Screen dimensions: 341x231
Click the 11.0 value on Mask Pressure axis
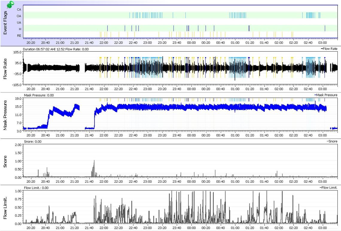click(x=19, y=115)
